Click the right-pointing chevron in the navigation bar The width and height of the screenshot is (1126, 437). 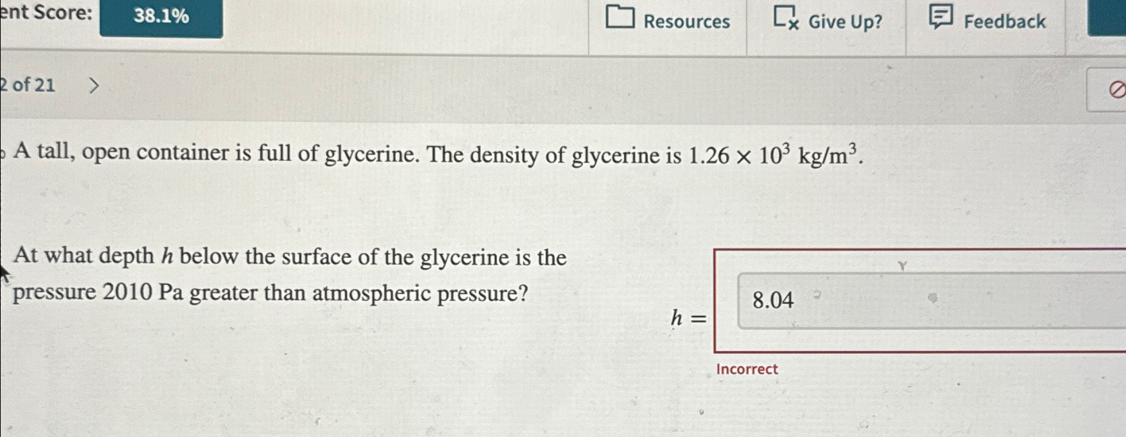coord(94,84)
